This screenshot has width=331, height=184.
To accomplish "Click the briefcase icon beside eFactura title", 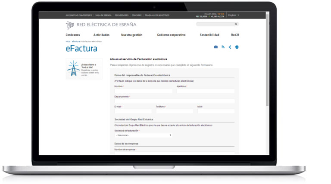I will [216, 47].
